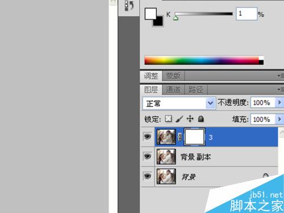Switch to the 路径 tab
This screenshot has width=284, height=213.
[x=196, y=90]
